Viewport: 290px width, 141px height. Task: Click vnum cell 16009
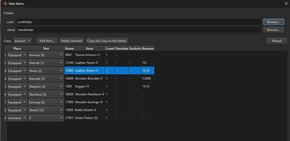[69, 94]
